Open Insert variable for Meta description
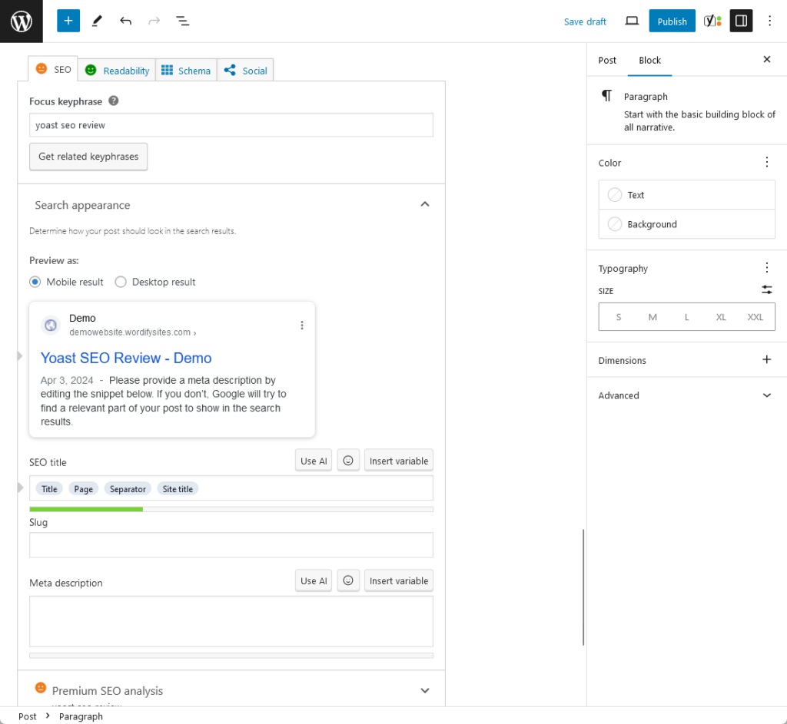Screen dimensions: 787x724 point(399,580)
